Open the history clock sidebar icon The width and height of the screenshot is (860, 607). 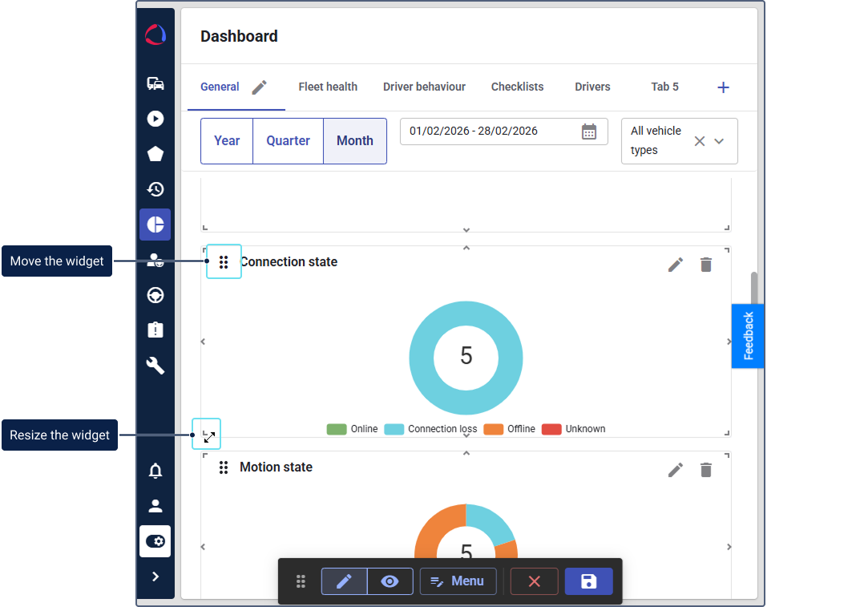click(155, 189)
